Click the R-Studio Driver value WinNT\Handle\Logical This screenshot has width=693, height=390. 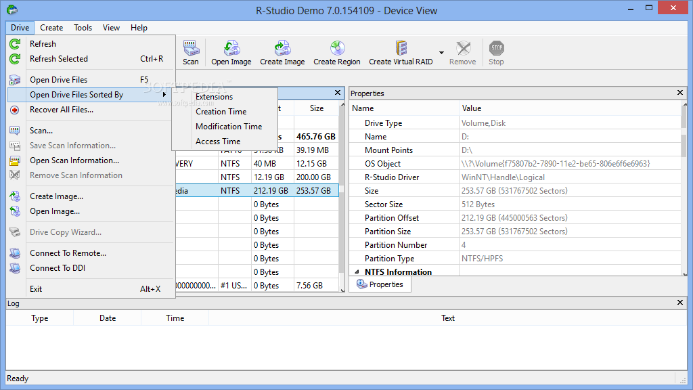(503, 177)
